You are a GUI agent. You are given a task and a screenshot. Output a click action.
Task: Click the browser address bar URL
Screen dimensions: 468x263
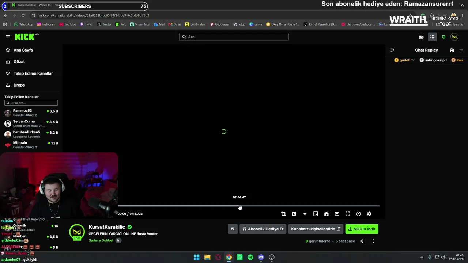point(94,15)
